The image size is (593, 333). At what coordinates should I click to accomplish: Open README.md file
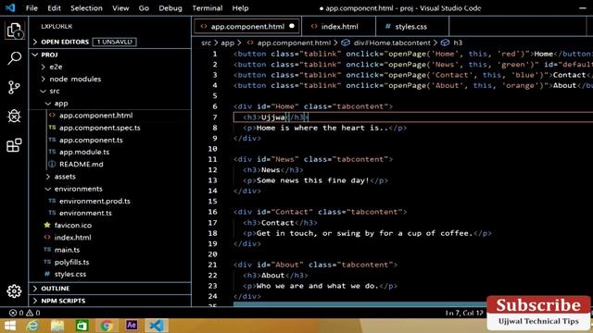[81, 165]
